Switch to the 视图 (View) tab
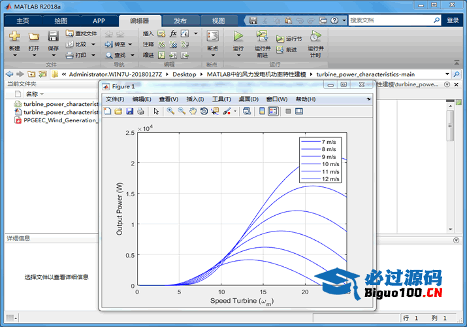 [218, 20]
